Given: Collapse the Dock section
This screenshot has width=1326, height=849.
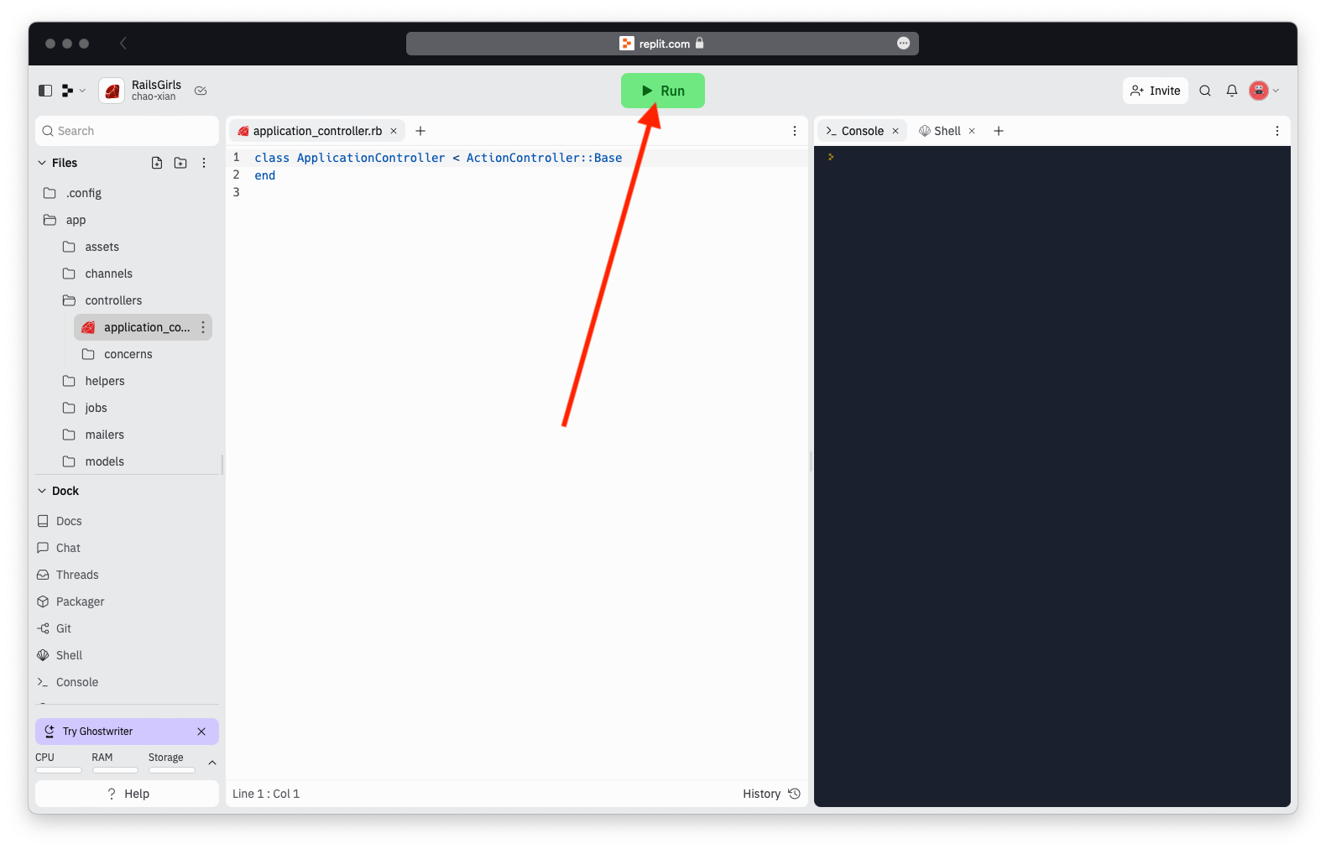Looking at the screenshot, I should (58, 491).
